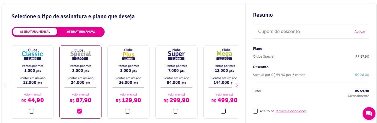Accept the termos e condições checkbox

point(255,111)
